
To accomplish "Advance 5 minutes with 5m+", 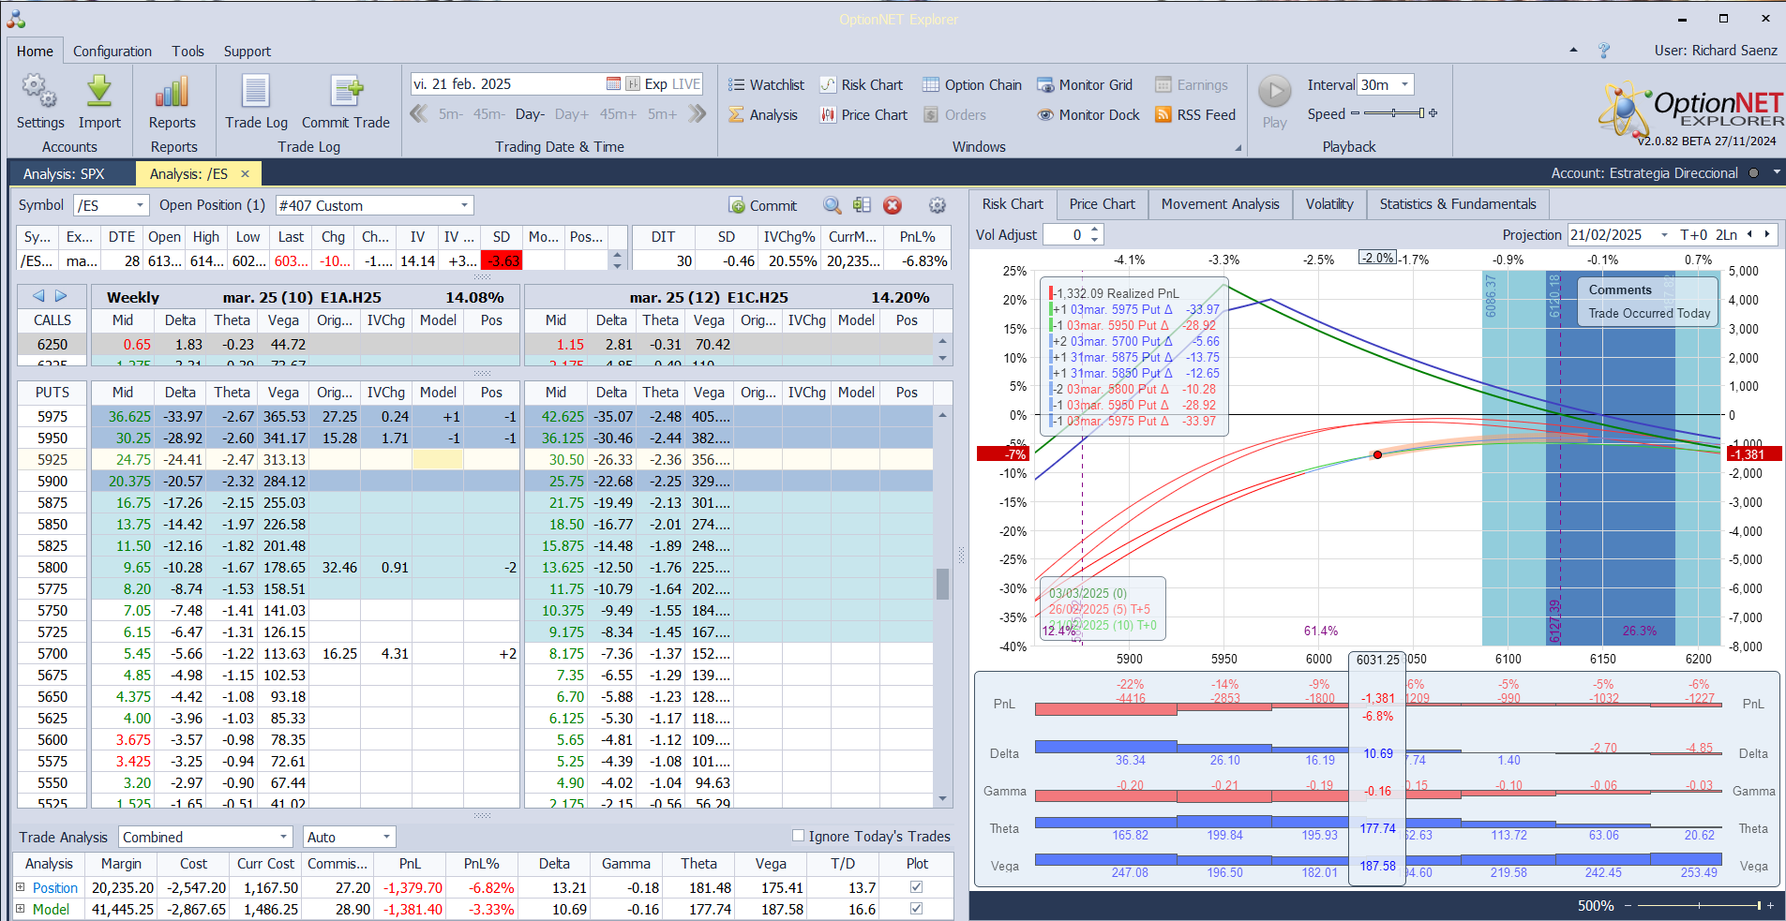I will pos(662,114).
